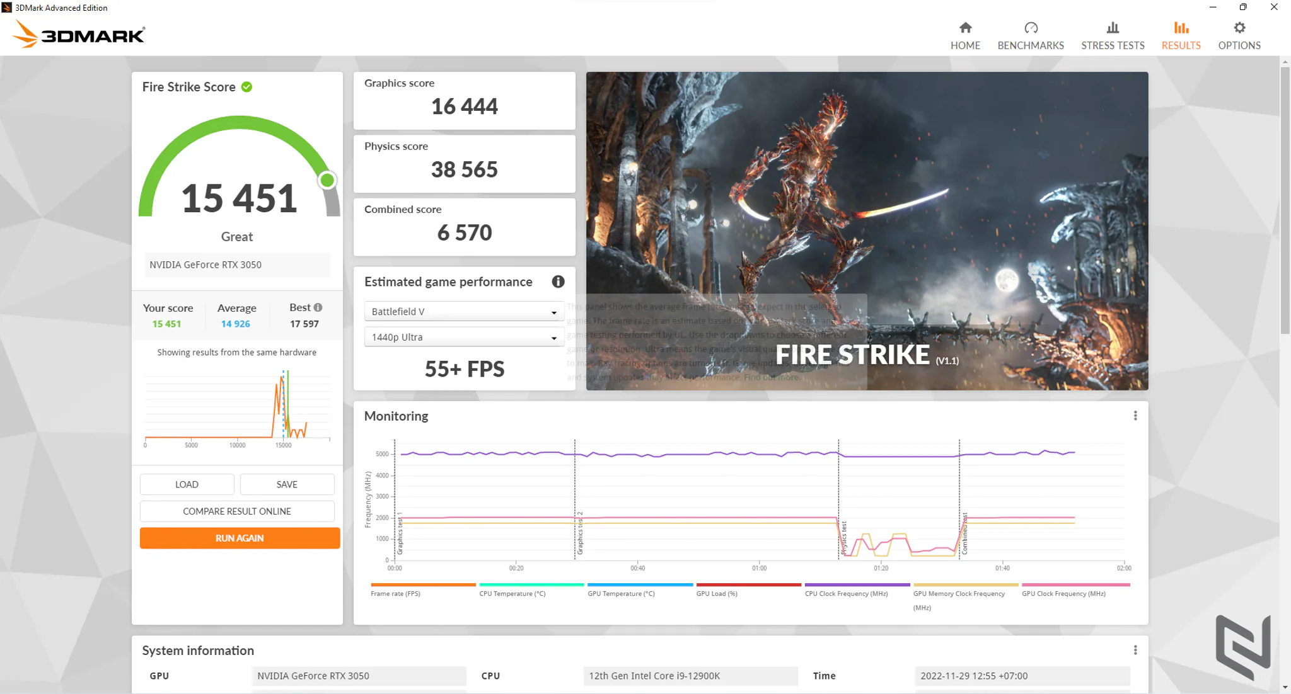Open Benchmarks via the gauge icon
The height and width of the screenshot is (694, 1291).
pyautogui.click(x=1031, y=28)
